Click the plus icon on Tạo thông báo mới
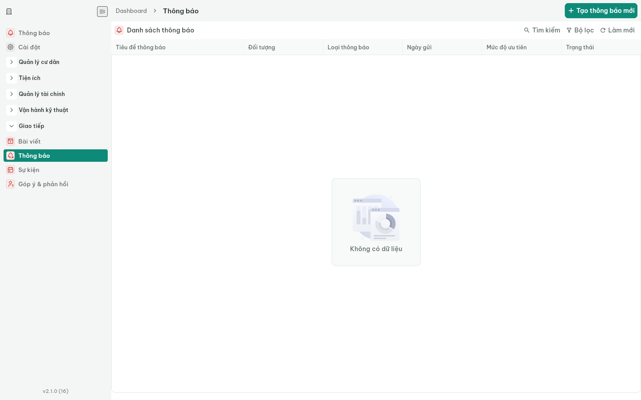The height and width of the screenshot is (400, 641). tap(571, 11)
